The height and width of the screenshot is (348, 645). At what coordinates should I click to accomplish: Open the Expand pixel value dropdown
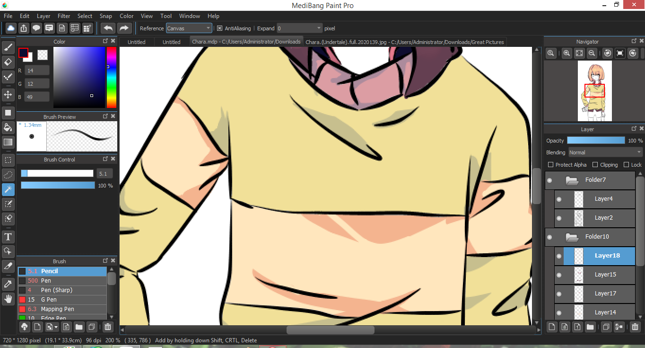coord(299,28)
